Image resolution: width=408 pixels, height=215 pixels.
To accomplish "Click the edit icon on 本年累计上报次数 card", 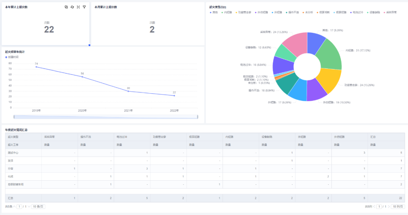I will 66,7.
